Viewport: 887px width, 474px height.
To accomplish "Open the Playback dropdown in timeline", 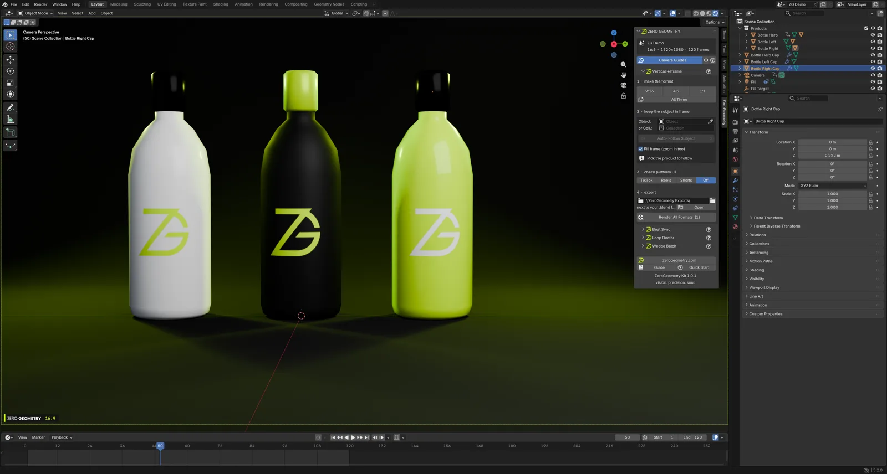I will click(x=62, y=437).
